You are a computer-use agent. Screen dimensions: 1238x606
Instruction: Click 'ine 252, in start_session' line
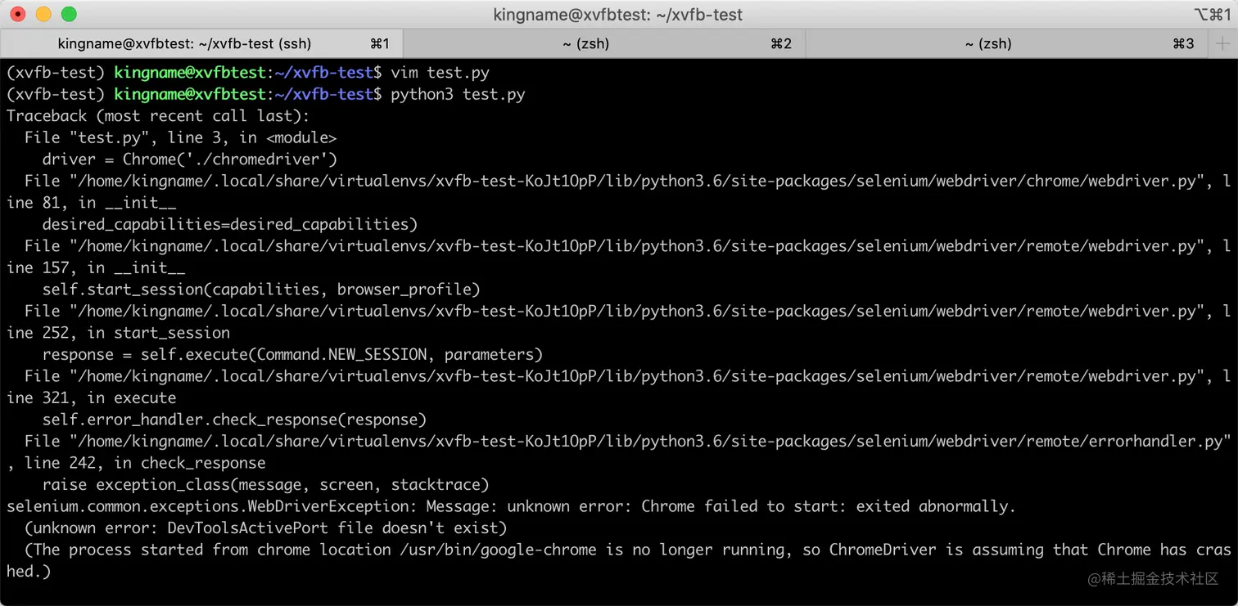118,333
